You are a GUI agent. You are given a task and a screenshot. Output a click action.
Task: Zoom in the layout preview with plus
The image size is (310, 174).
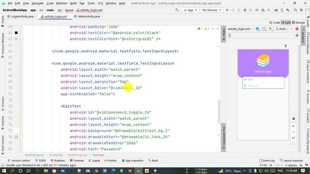tap(294, 126)
